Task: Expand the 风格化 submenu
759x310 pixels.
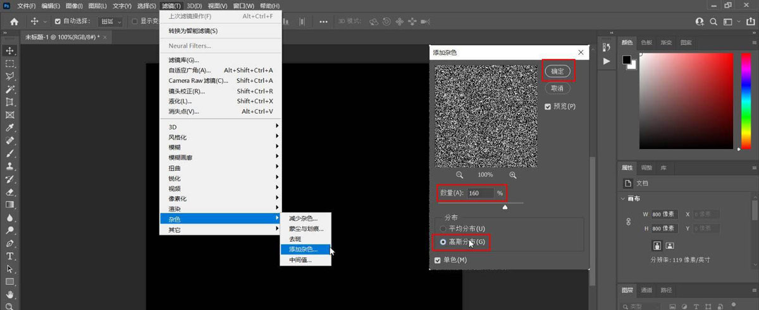Action: coord(220,137)
